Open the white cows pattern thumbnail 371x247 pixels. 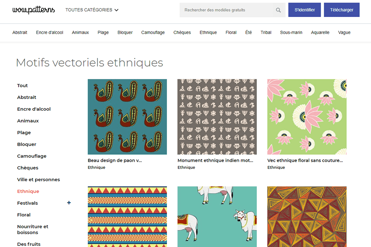[217, 217]
